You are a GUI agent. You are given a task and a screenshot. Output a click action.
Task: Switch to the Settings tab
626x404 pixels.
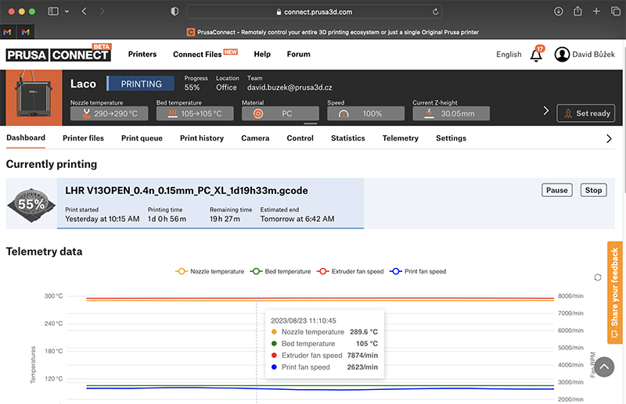tap(451, 138)
